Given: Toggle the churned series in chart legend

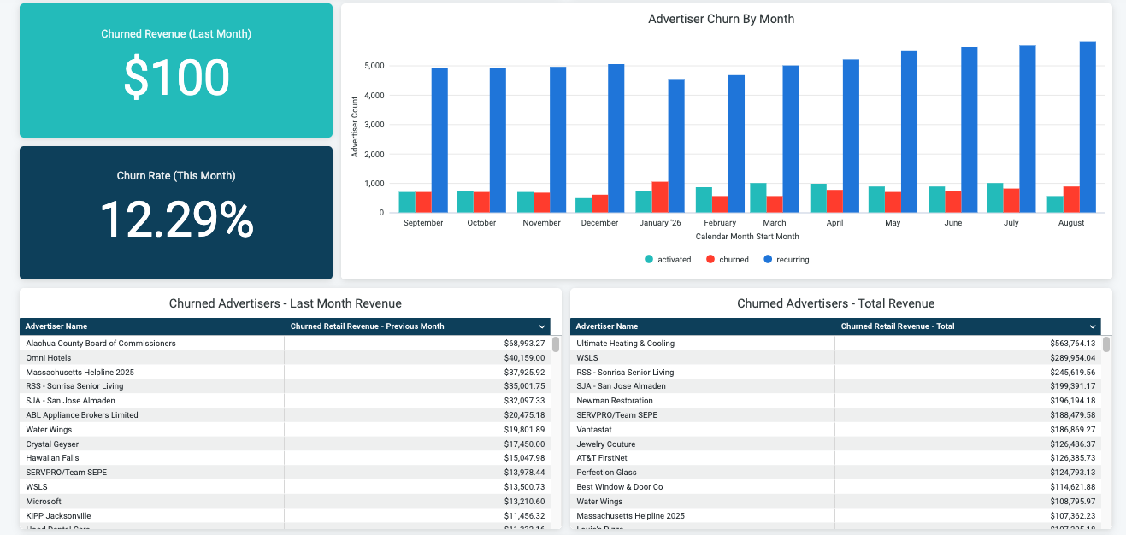Looking at the screenshot, I should (727, 259).
